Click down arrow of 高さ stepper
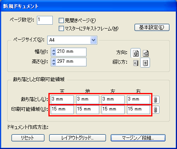The width and height of the screenshot is (177, 149). click(54, 64)
